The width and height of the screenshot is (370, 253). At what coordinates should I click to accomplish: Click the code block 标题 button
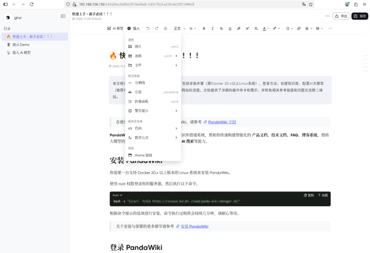coord(323,195)
